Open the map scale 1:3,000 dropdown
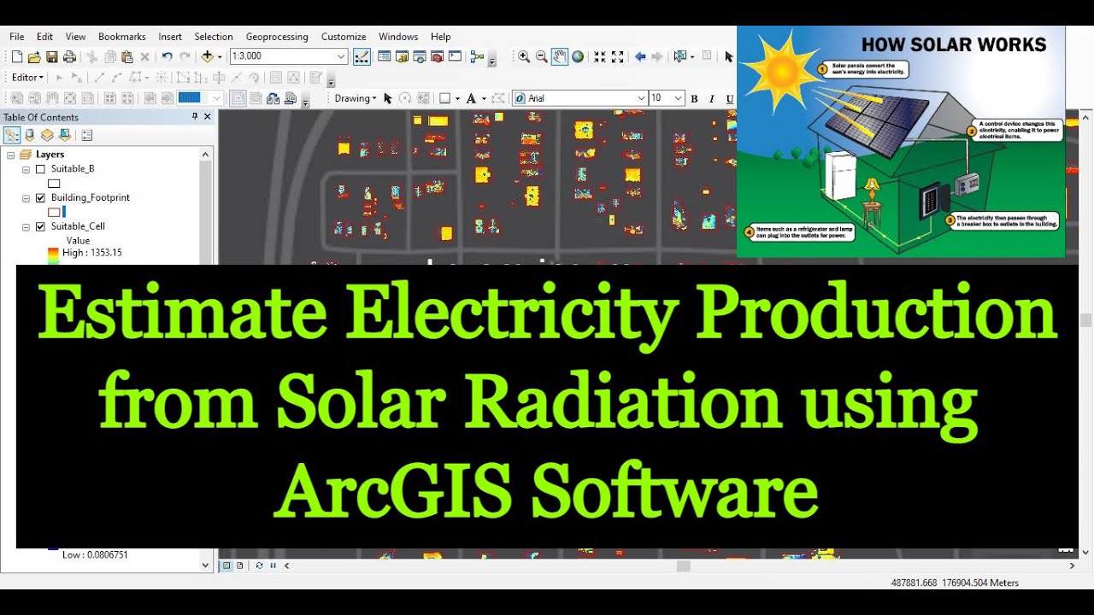This screenshot has width=1094, height=615. point(341,57)
